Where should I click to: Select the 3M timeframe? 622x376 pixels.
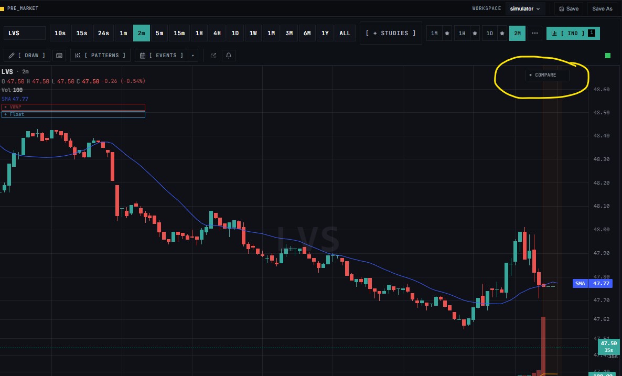[289, 34]
